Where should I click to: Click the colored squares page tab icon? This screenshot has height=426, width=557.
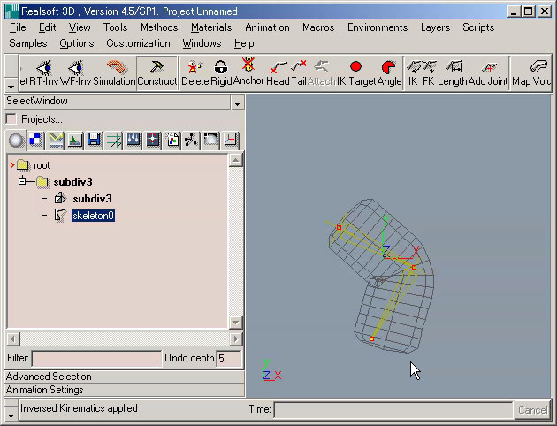[x=172, y=141]
